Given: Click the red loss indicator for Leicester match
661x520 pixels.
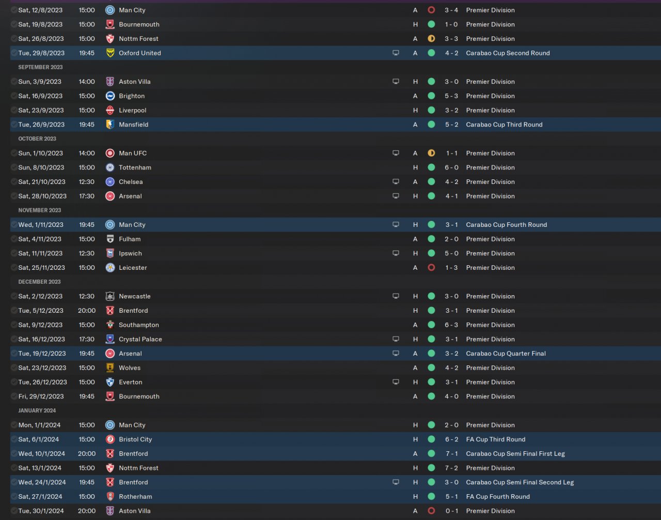Looking at the screenshot, I should tap(431, 268).
